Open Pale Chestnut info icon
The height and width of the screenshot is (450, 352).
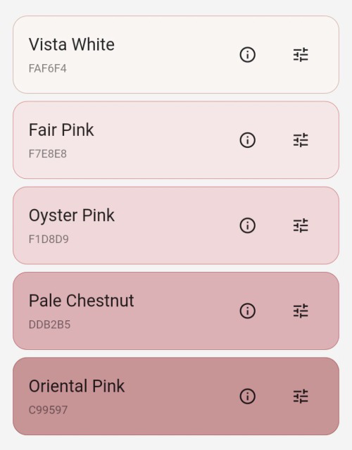(248, 311)
